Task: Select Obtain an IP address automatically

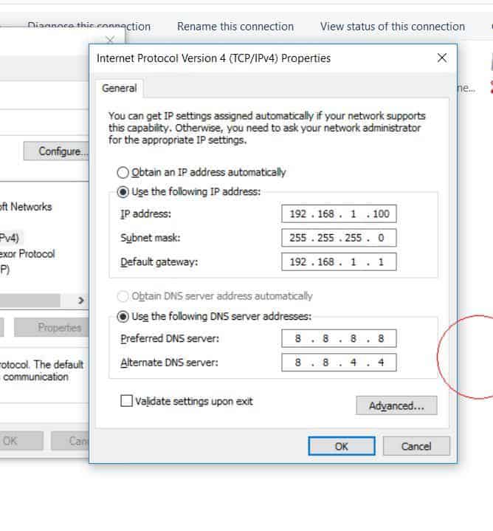Action: [x=123, y=172]
